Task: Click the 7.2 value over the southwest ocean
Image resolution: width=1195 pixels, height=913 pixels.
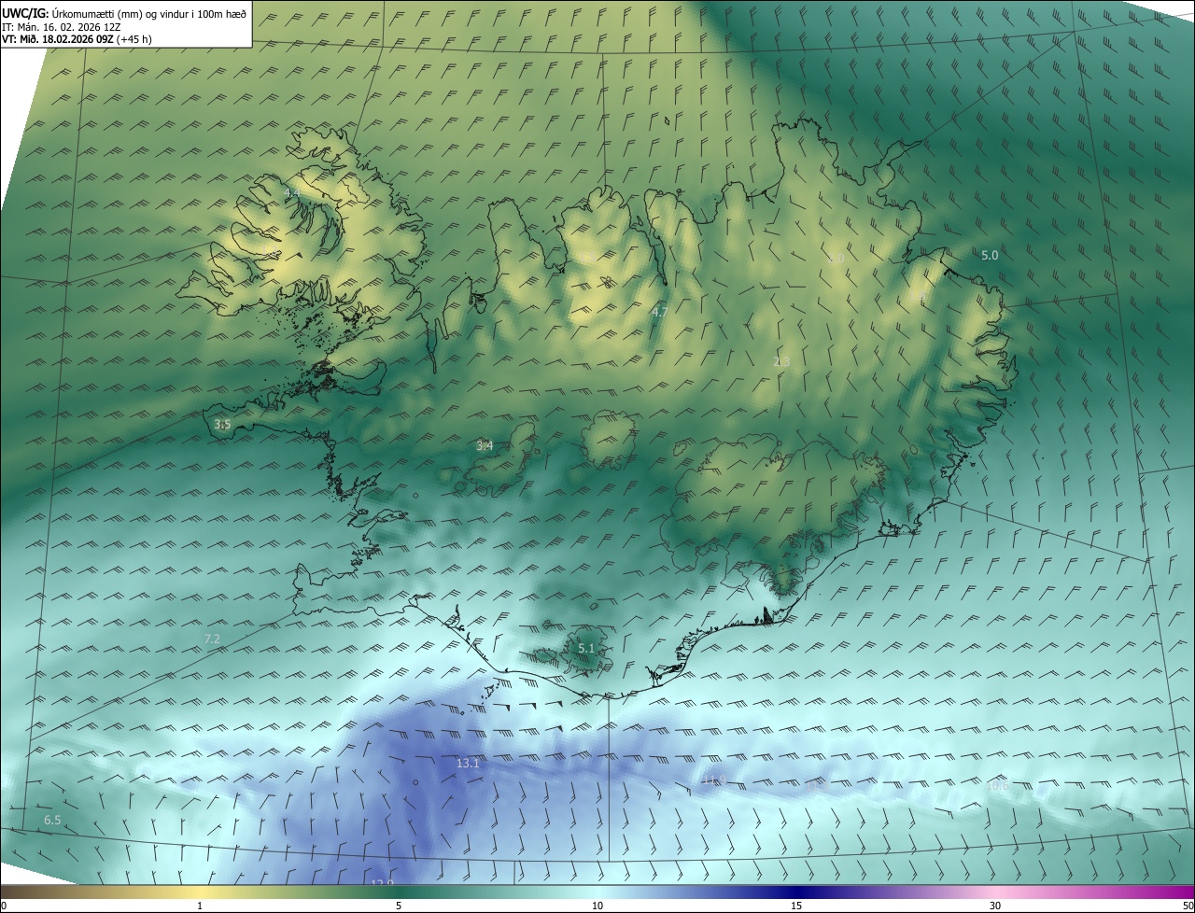Action: pos(212,639)
